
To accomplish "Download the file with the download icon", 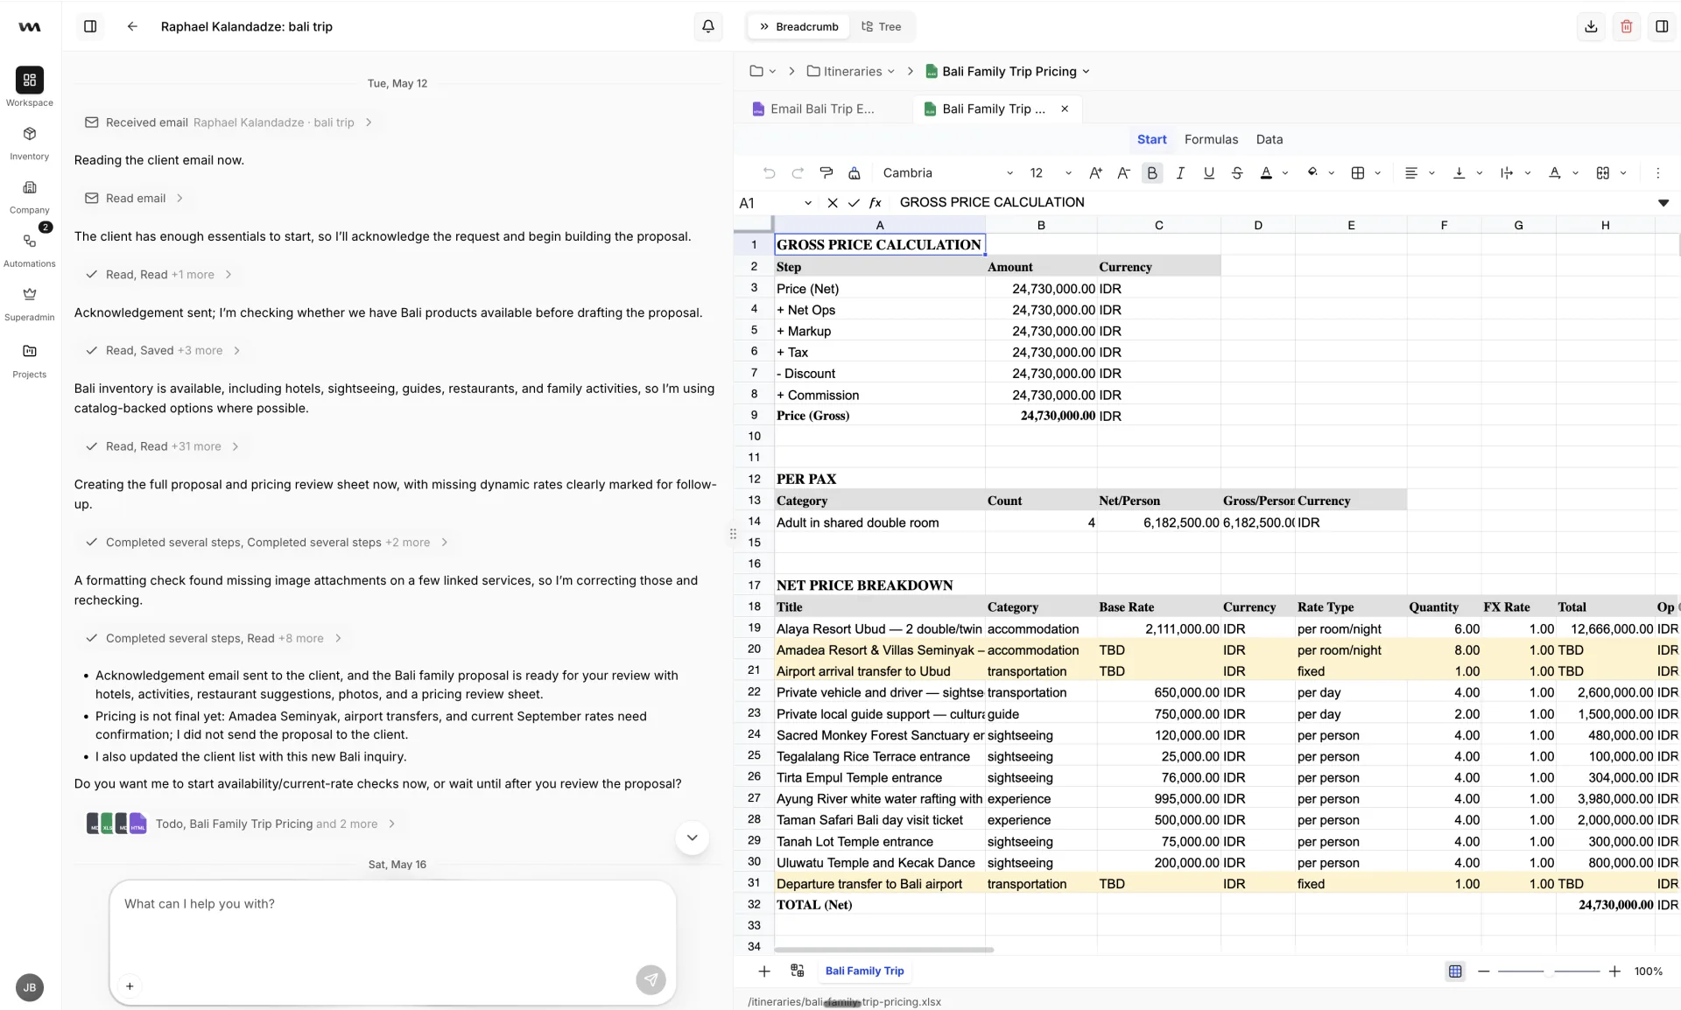I will tap(1591, 26).
